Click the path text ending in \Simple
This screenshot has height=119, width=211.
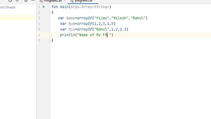(8, 7)
